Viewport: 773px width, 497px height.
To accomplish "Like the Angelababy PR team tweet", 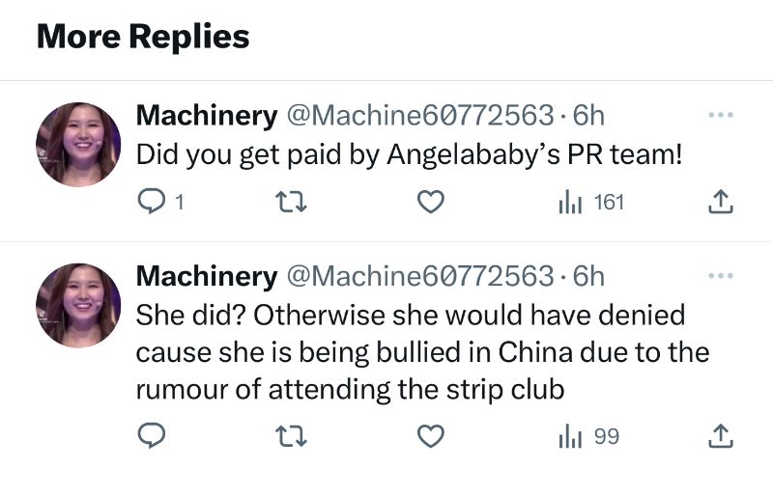I will click(x=430, y=203).
